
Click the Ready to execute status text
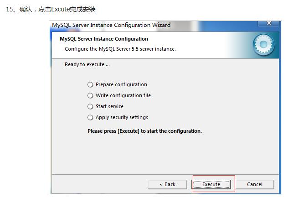click(87, 64)
